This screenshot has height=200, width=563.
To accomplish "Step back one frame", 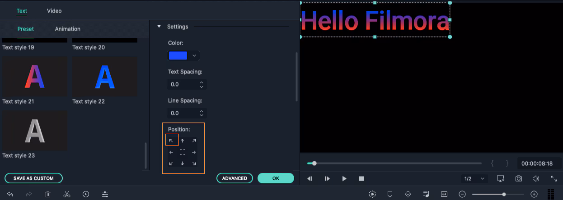I will click(x=310, y=178).
